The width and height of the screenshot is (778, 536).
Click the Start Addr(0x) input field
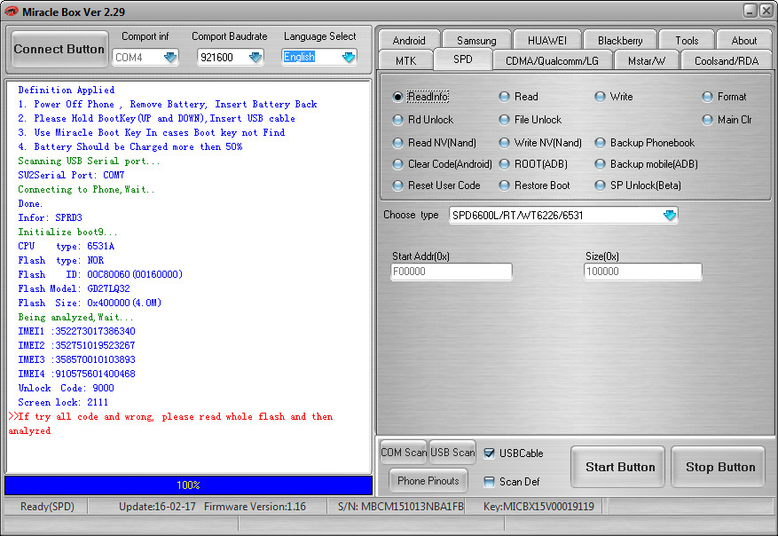451,272
